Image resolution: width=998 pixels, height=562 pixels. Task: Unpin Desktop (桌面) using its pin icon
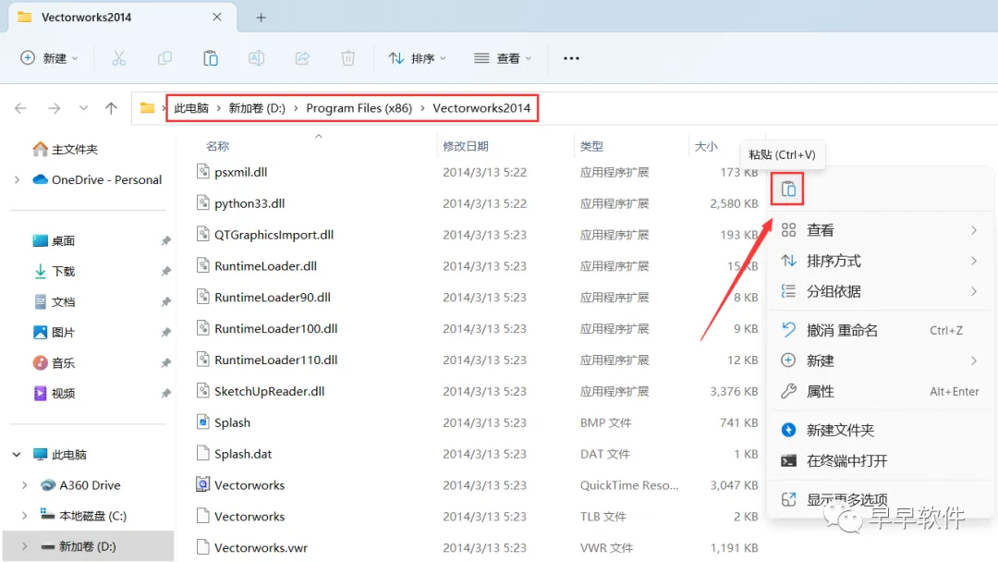point(165,240)
